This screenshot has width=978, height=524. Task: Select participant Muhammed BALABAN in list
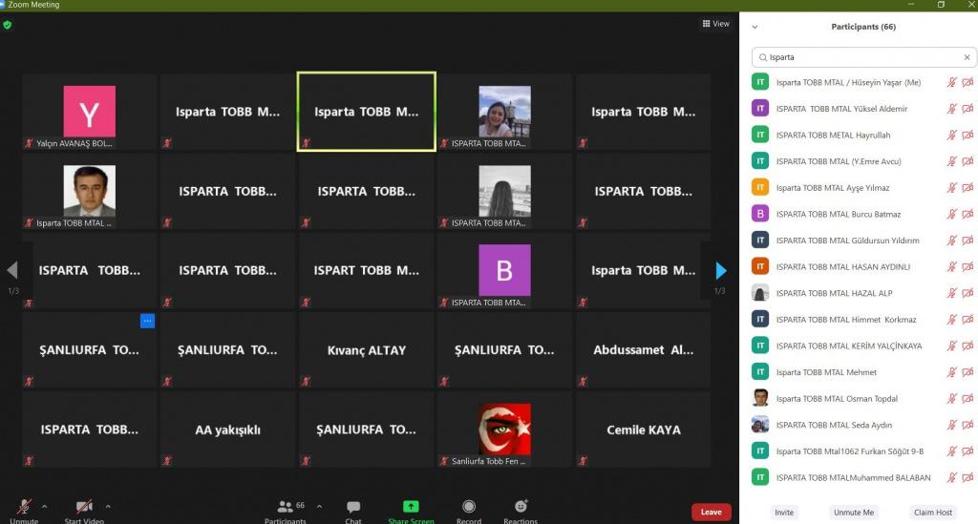pyautogui.click(x=863, y=478)
